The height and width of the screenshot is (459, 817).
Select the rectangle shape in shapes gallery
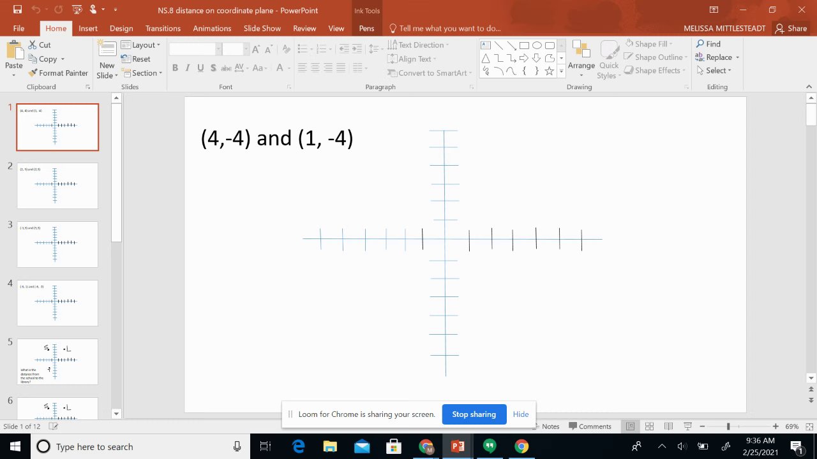click(x=524, y=45)
